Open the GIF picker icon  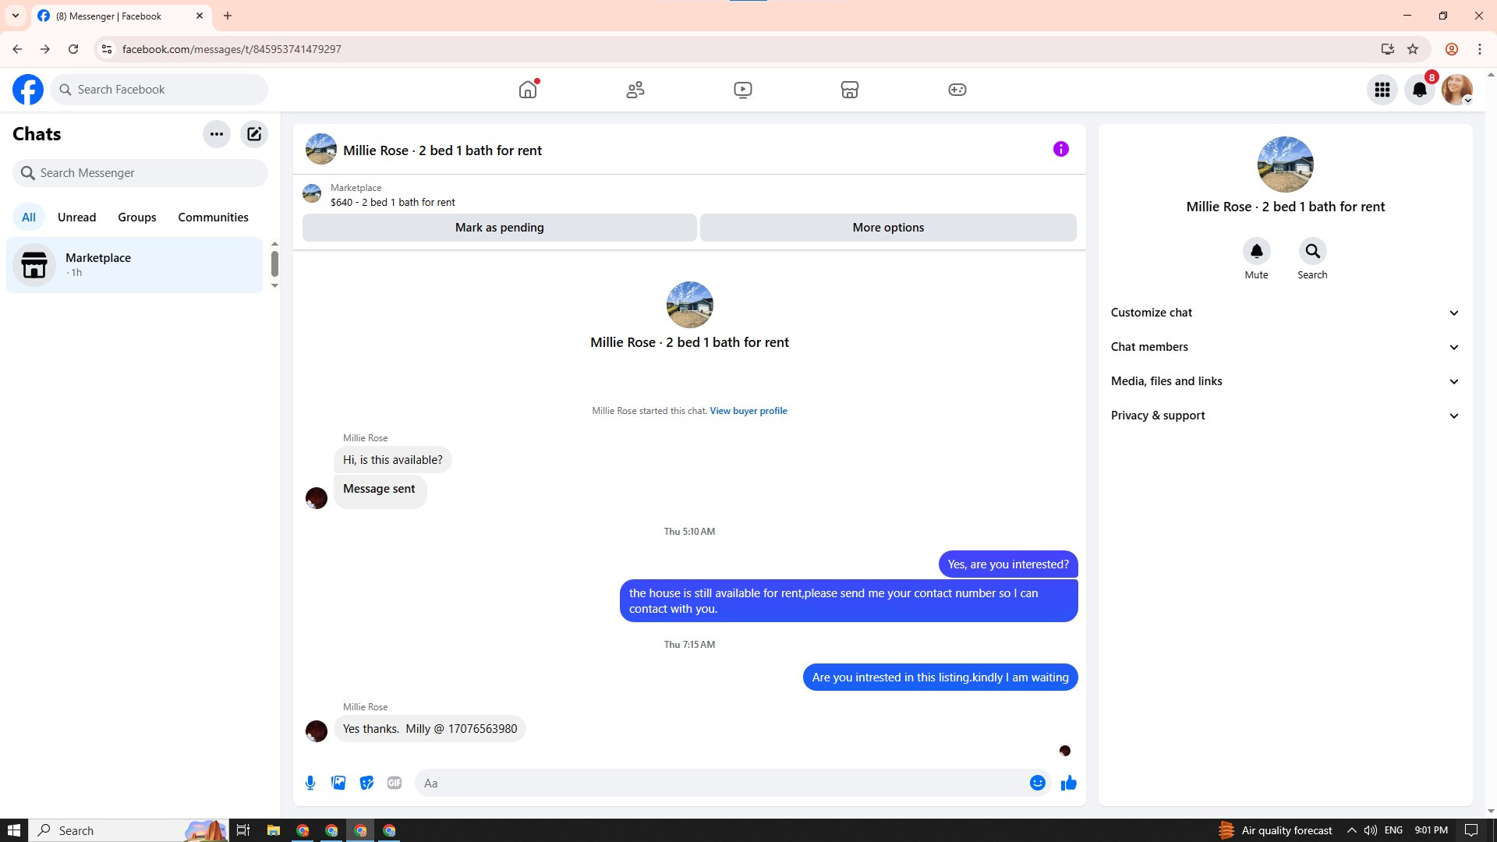tap(395, 783)
